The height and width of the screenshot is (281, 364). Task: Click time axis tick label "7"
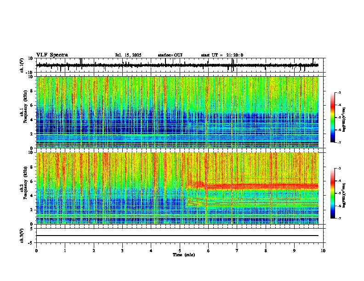pos(237,251)
